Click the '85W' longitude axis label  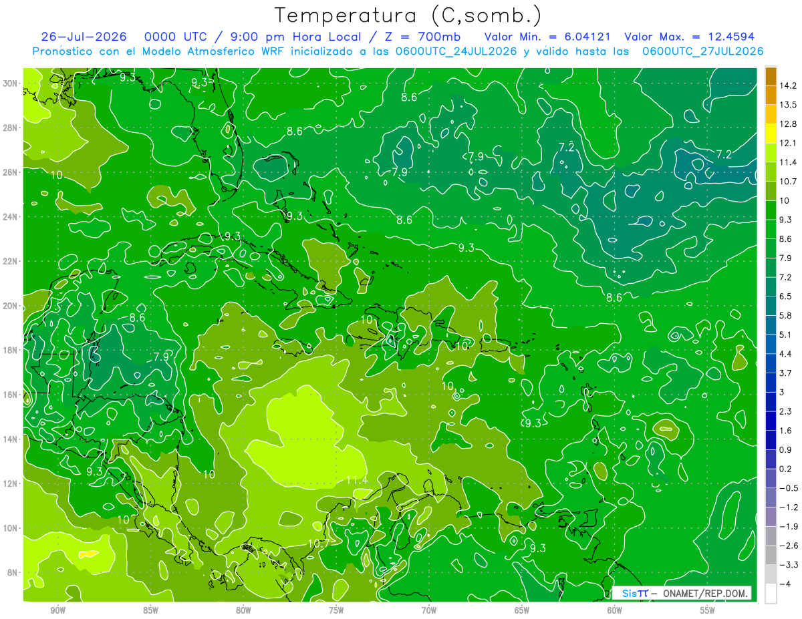click(x=151, y=611)
